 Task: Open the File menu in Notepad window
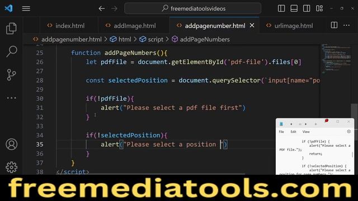281,132
